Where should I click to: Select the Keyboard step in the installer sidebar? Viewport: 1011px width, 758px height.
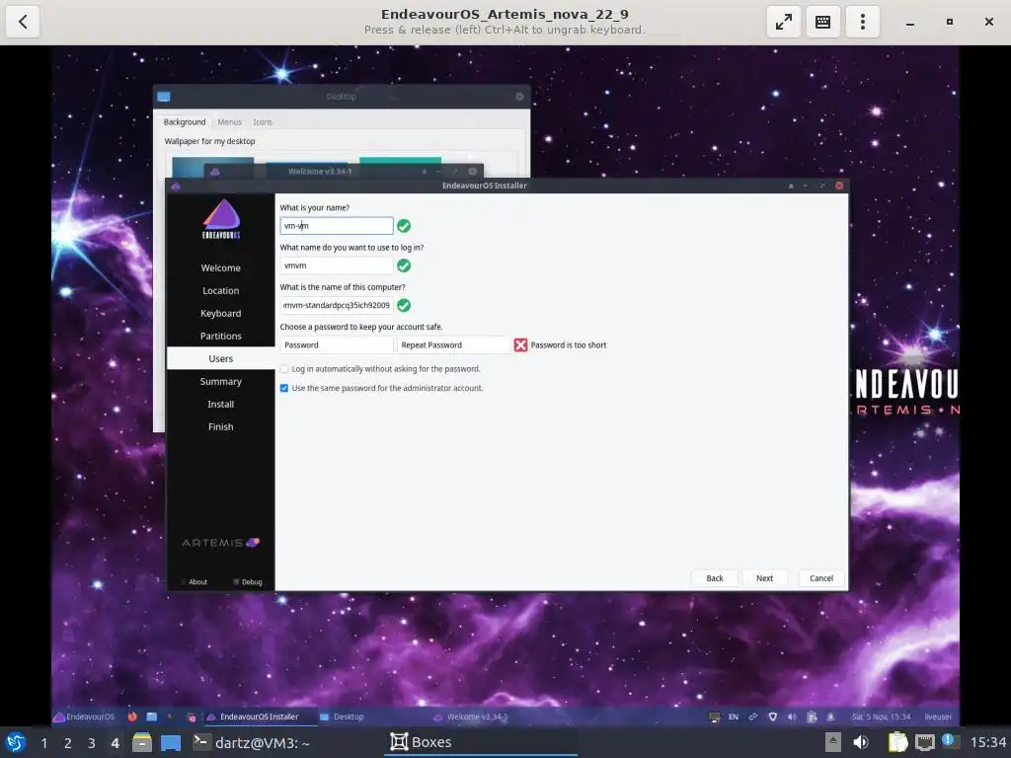pos(220,313)
